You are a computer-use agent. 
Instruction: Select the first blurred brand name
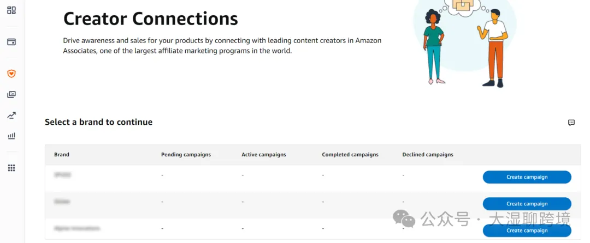click(63, 175)
